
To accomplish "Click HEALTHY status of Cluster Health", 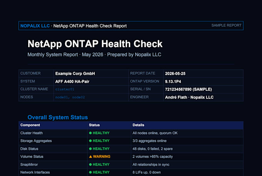I will 101,133.
